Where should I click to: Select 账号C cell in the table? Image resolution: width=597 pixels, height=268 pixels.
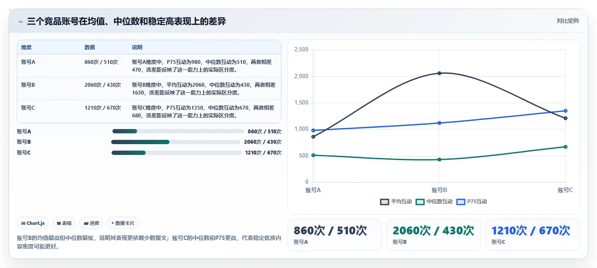28,108
